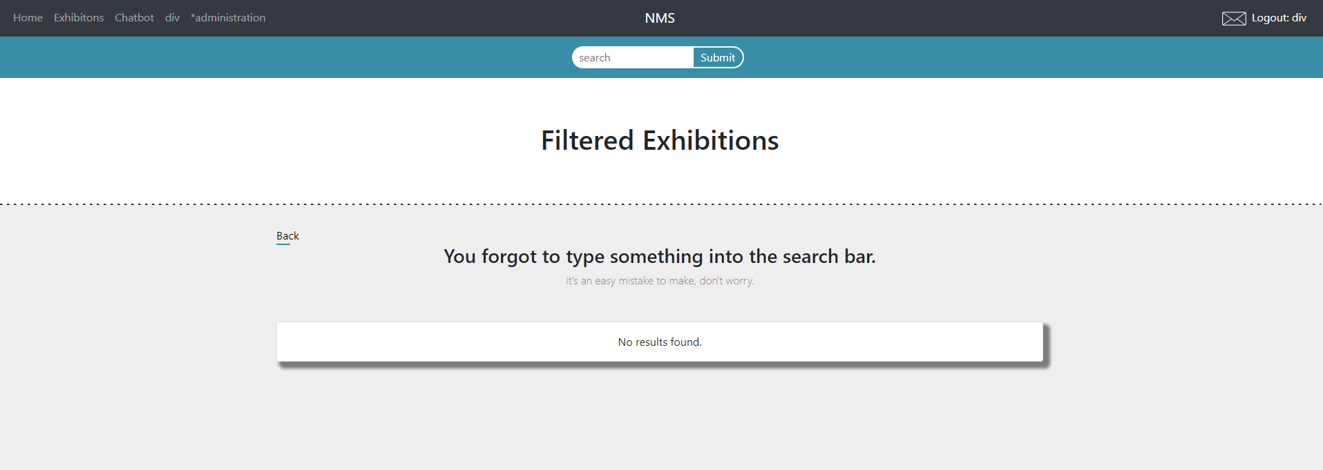Log out via Logout: div
Screen dimensions: 1323x470
1279,18
